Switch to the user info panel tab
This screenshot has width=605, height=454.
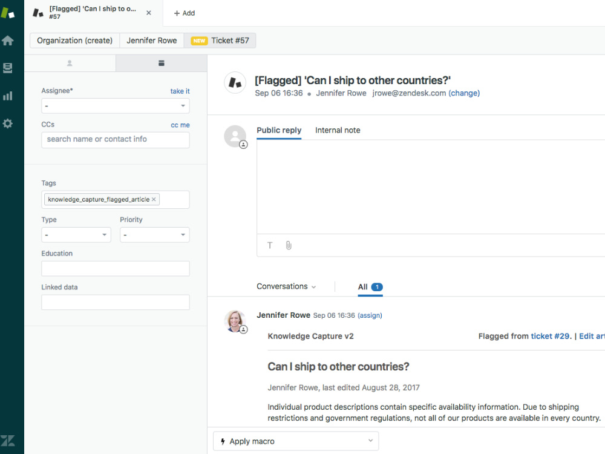point(70,64)
